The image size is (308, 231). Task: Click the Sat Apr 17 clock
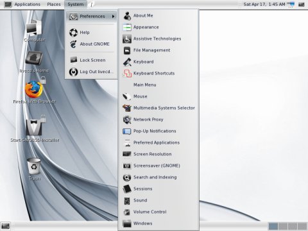(264, 4)
